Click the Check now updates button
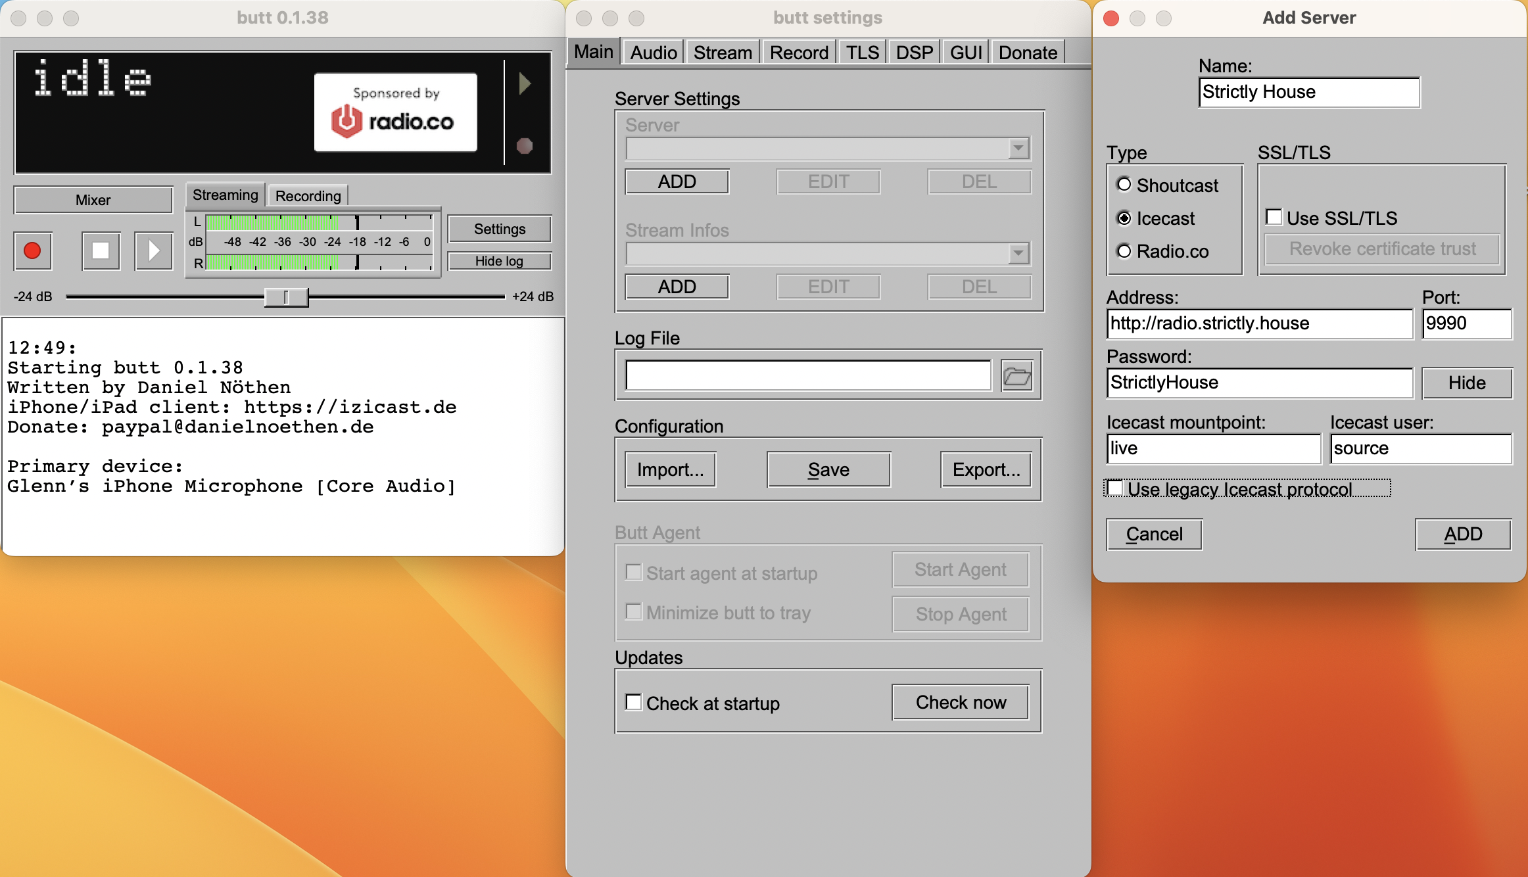 961,702
